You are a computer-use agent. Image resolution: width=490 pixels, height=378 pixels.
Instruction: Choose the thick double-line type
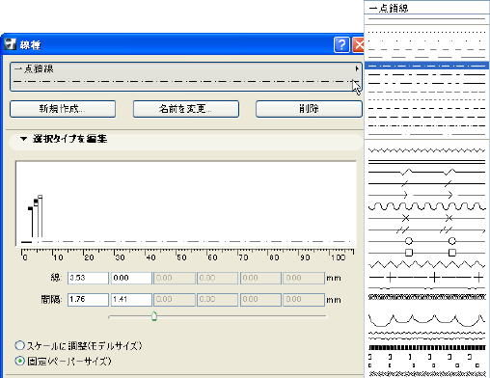coord(426,162)
